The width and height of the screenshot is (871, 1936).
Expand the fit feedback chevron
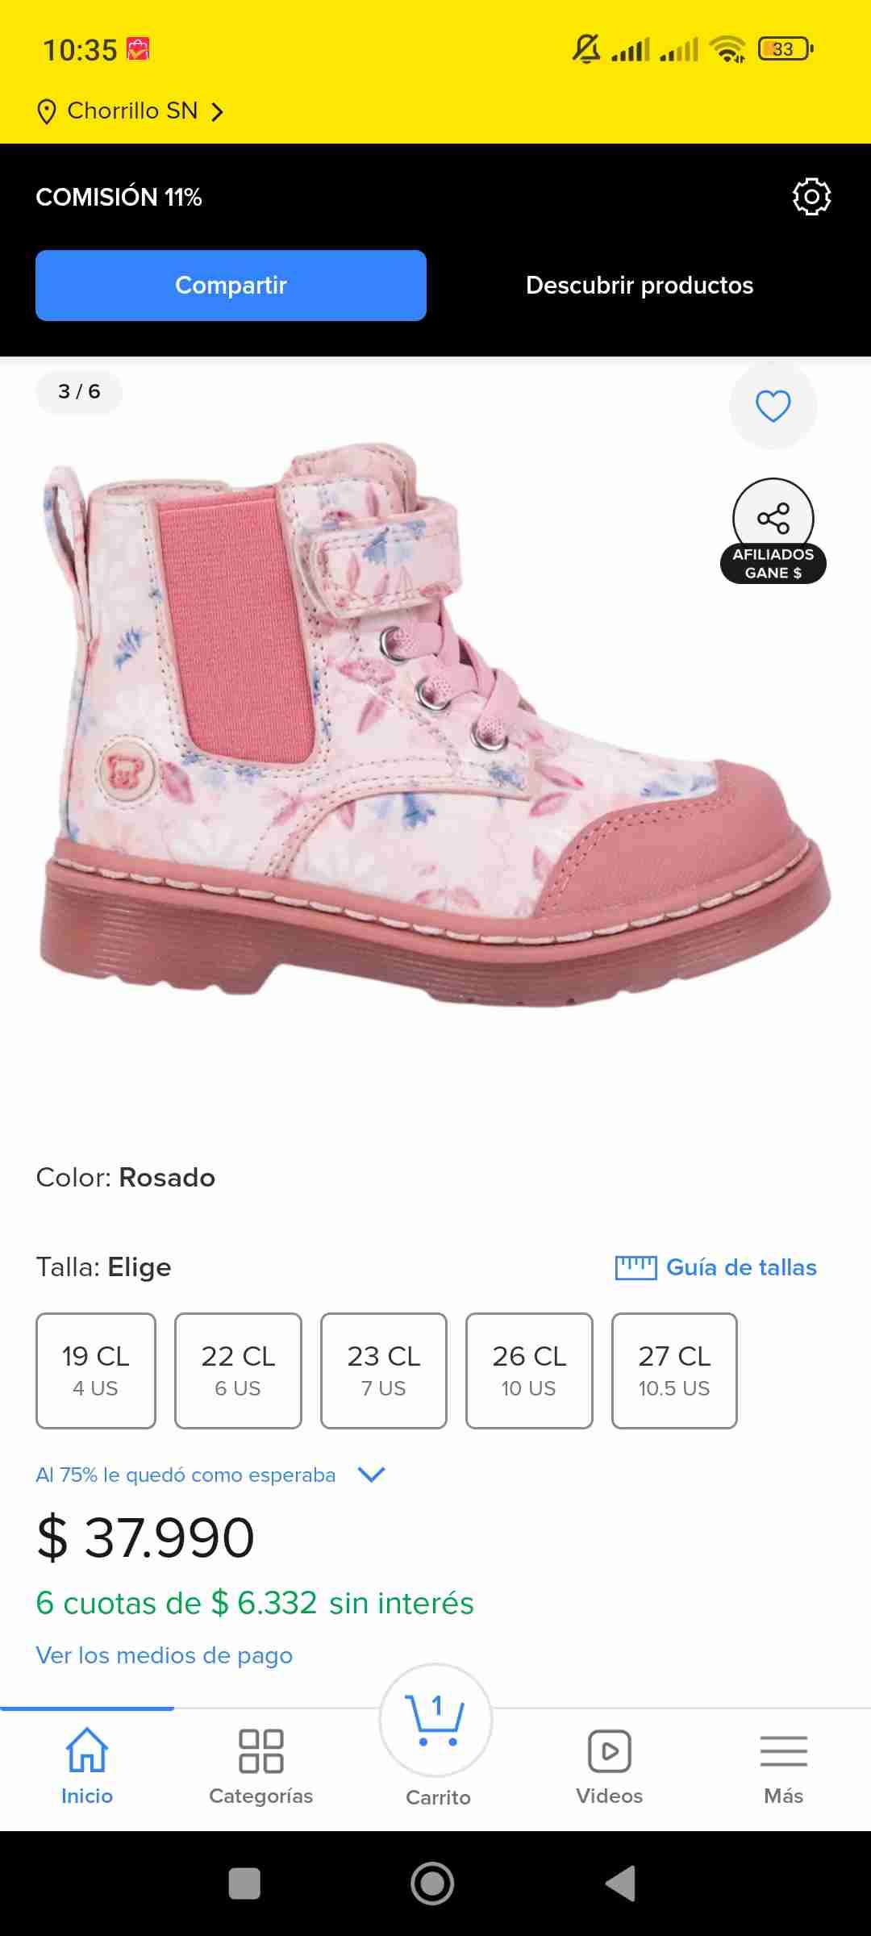click(371, 1475)
